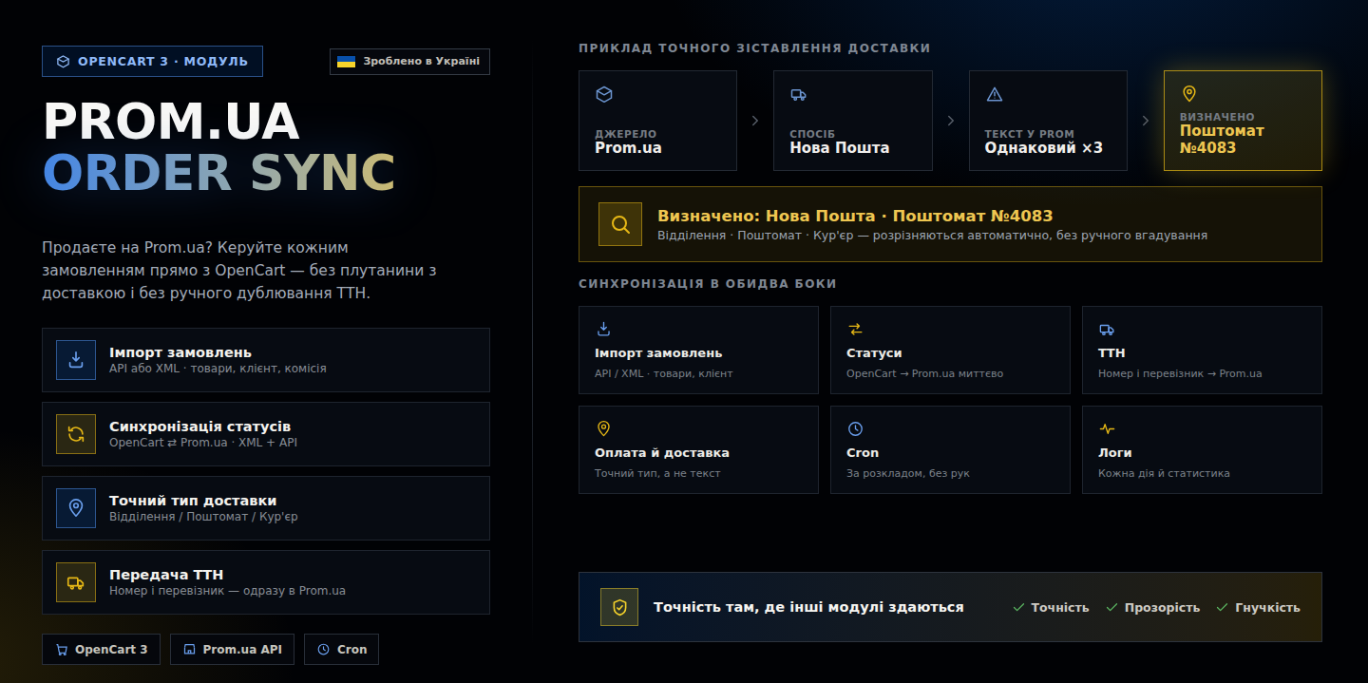Click checkmark next to Гнучкість

[1223, 607]
